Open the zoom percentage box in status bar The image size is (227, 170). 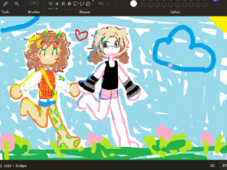coord(224,165)
